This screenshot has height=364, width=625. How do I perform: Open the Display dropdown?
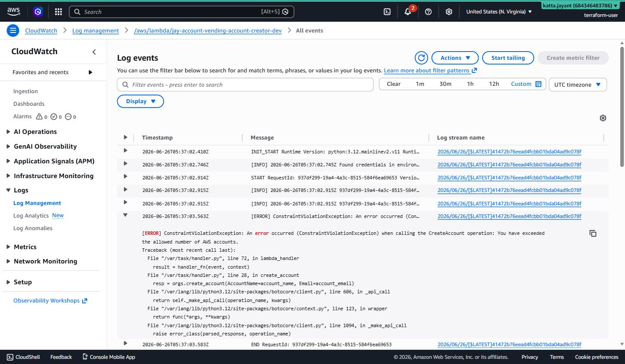[x=140, y=101]
